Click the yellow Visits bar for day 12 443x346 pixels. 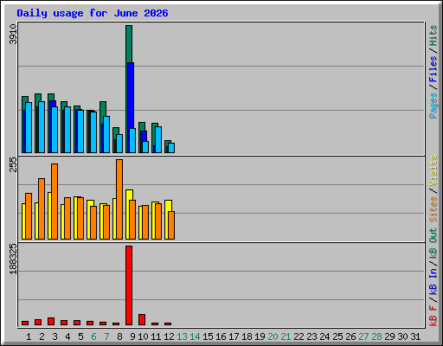tap(167, 220)
